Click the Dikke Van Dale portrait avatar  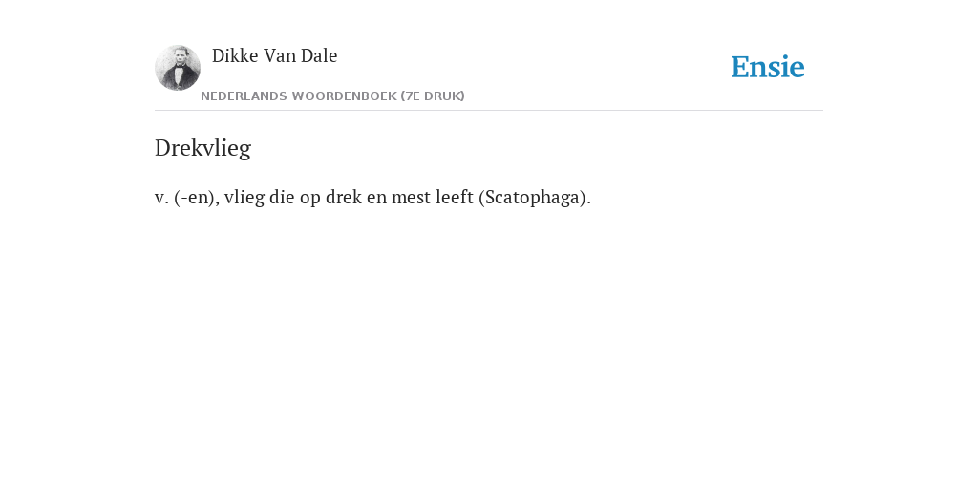178,68
